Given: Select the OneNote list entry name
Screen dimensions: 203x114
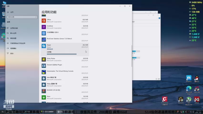Looking at the screenshot, I should (50, 26).
